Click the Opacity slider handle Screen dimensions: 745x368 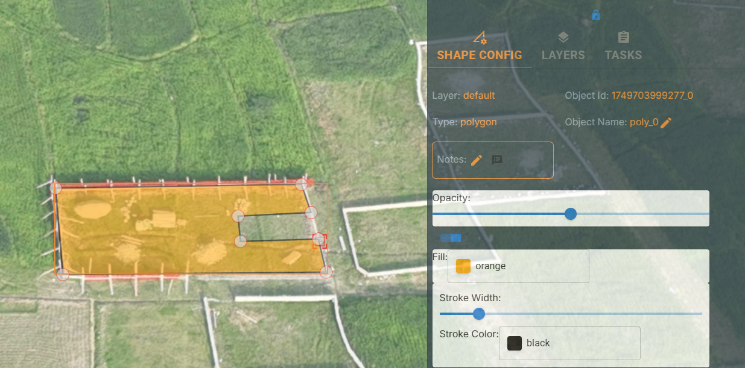click(x=570, y=214)
